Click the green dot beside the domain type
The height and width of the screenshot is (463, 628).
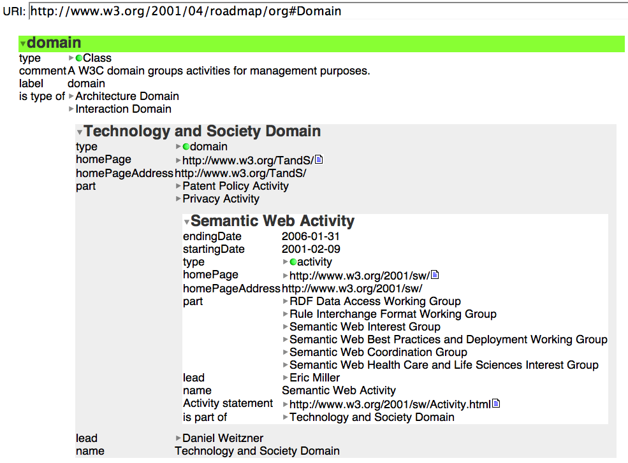(x=186, y=147)
